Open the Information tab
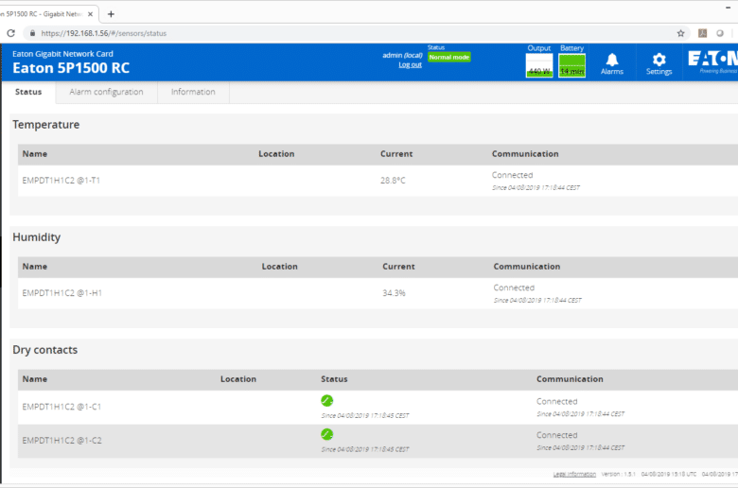The width and height of the screenshot is (738, 488). tap(193, 92)
